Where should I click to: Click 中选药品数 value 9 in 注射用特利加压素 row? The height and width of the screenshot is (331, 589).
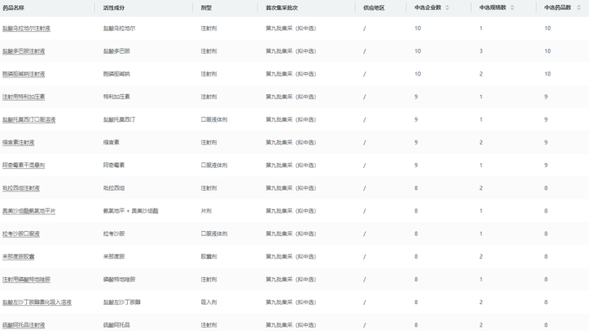[546, 97]
